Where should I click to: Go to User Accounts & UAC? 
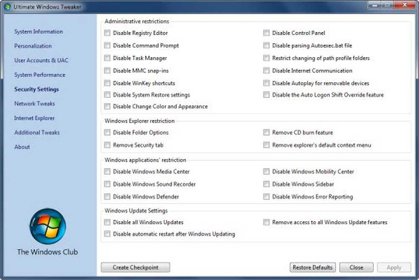coord(41,60)
